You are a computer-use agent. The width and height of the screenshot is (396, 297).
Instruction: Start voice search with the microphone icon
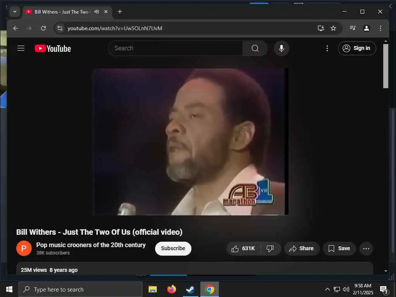click(x=282, y=48)
